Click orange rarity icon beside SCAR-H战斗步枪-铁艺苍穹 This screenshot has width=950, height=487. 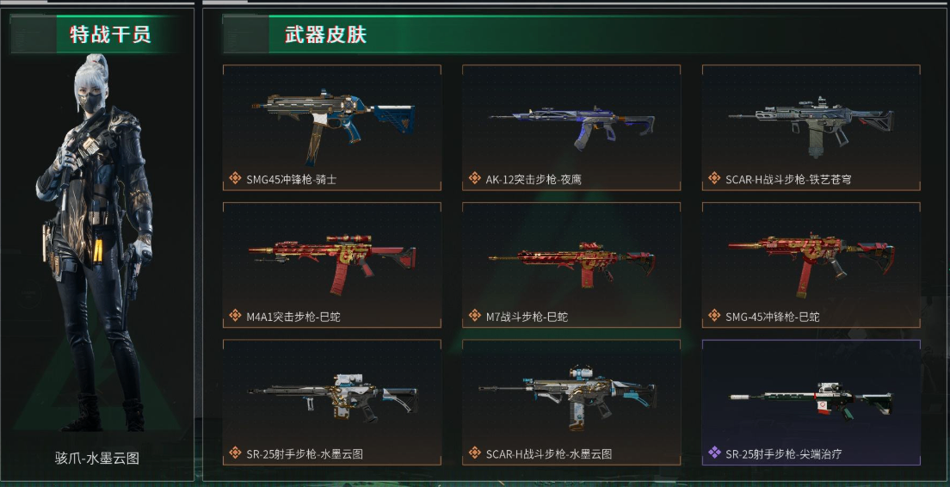714,178
